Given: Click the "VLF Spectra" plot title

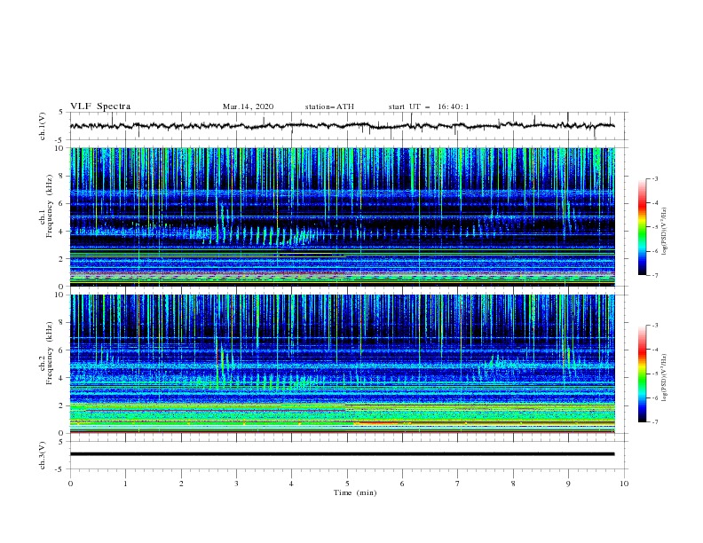Looking at the screenshot, I should coord(100,106).
